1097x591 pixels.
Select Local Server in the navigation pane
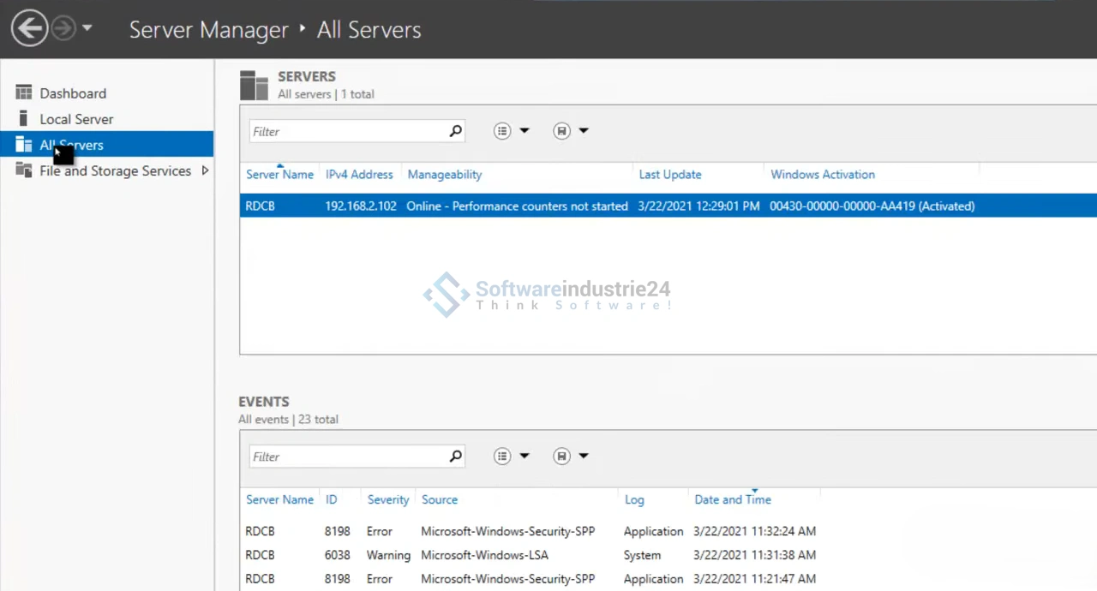[x=76, y=119]
